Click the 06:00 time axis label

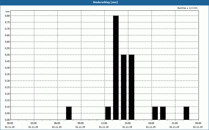(x=57, y=123)
